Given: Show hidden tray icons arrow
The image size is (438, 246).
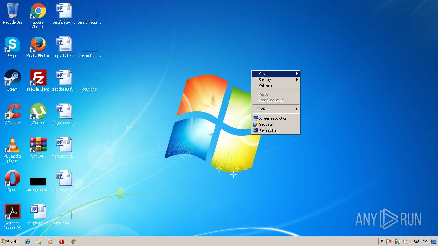Looking at the screenshot, I should click(382, 242).
